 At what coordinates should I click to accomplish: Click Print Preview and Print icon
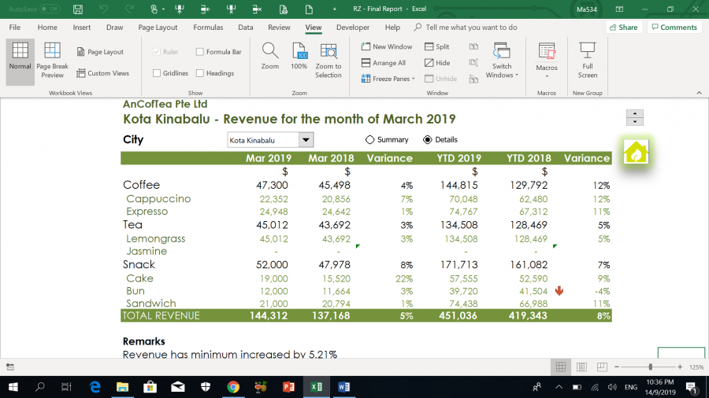tap(283, 9)
